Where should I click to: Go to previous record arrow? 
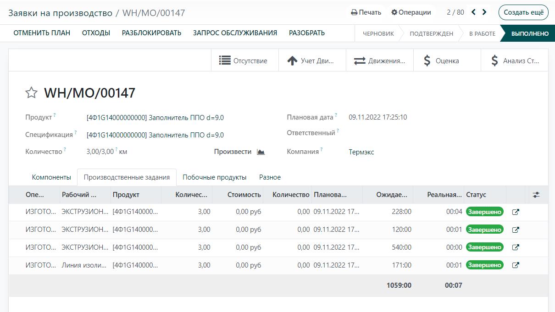(474, 12)
